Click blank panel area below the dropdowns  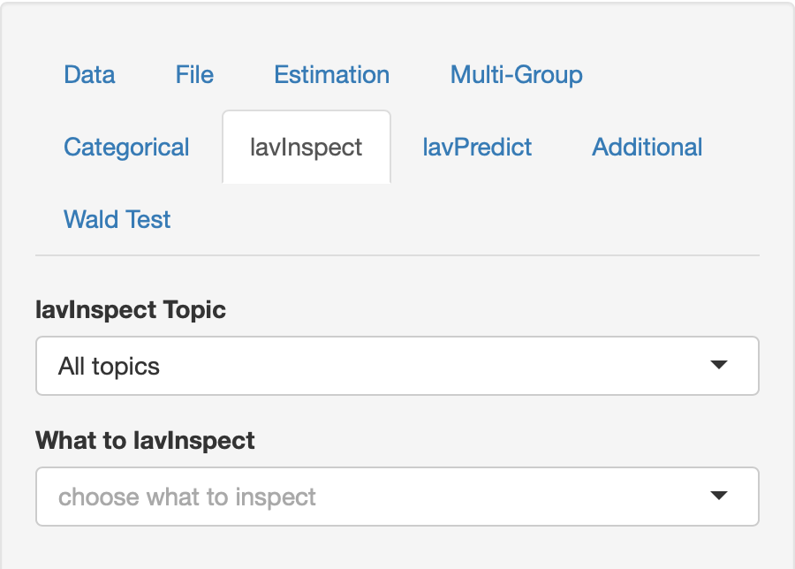point(397,548)
